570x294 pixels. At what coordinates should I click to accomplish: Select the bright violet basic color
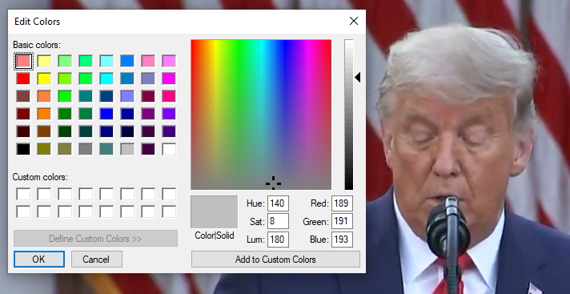point(169,114)
